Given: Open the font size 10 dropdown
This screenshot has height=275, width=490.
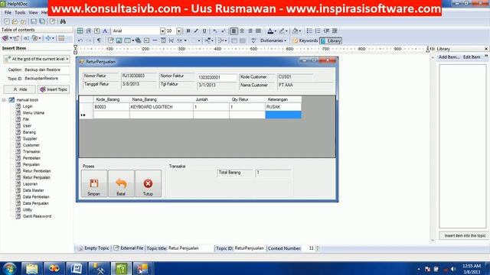Looking at the screenshot, I should coord(178,31).
